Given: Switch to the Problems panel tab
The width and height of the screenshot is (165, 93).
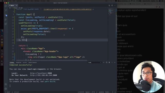Looking at the screenshot, I should coord(19,63).
